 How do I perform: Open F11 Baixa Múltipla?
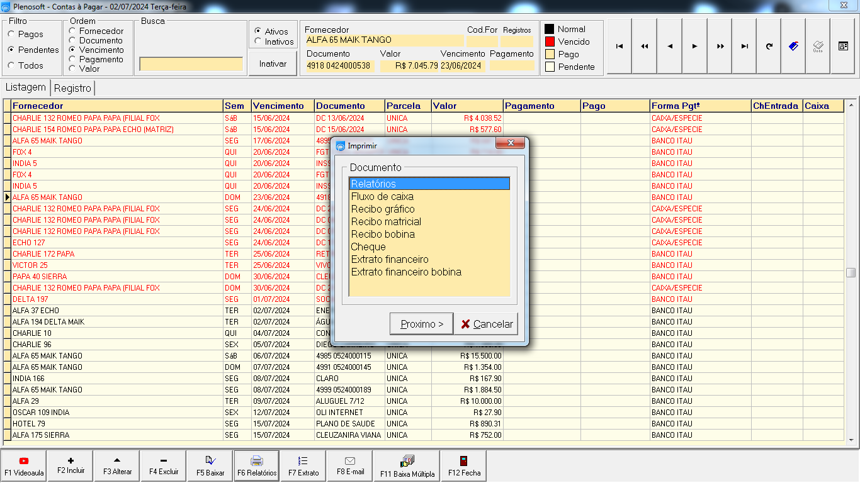pyautogui.click(x=407, y=466)
